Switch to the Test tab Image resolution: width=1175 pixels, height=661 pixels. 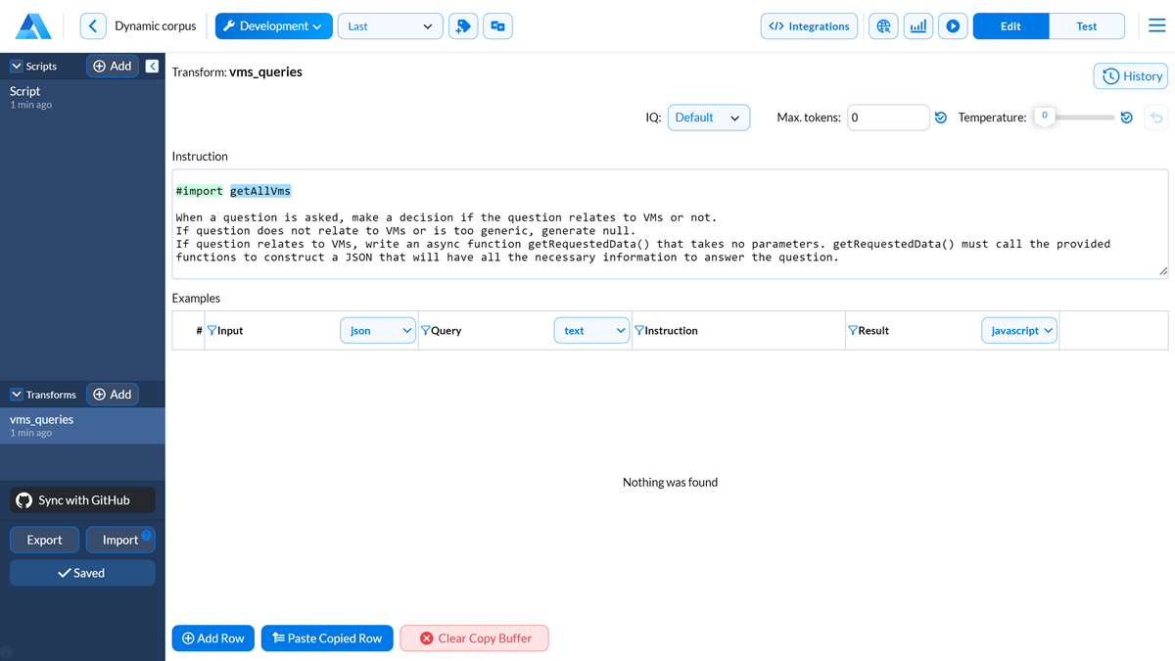[1086, 26]
